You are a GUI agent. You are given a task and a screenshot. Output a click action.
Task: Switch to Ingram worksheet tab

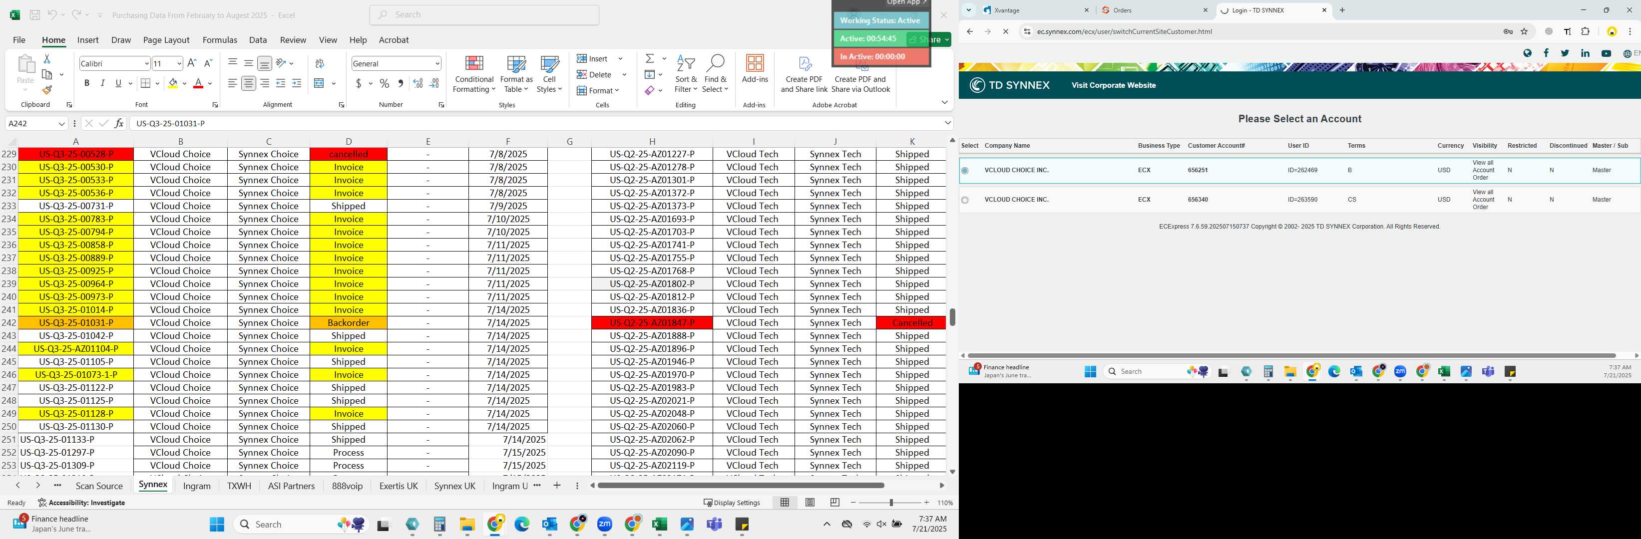197,486
